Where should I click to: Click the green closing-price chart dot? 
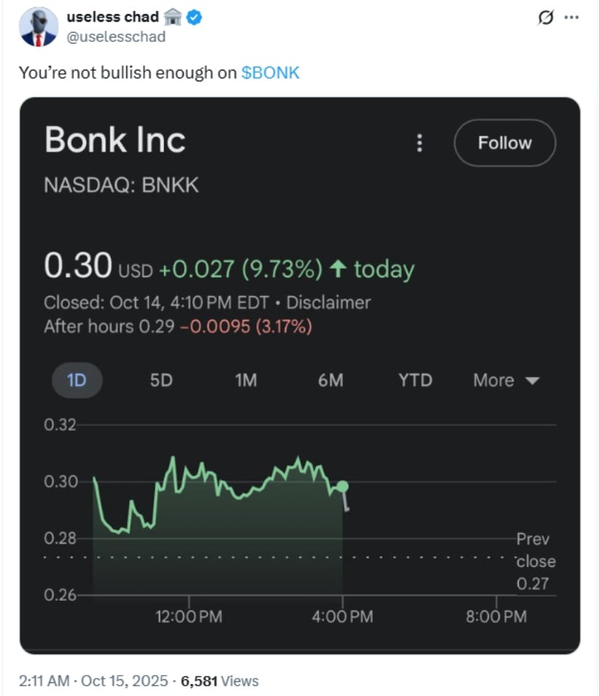pos(343,486)
